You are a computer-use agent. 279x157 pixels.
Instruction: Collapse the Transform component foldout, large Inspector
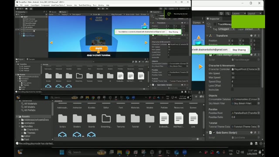pyautogui.click(x=208, y=36)
